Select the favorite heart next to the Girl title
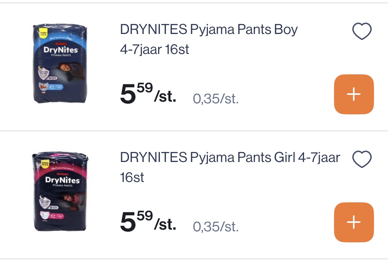Screen dimensions: 388x263 tap(362, 159)
